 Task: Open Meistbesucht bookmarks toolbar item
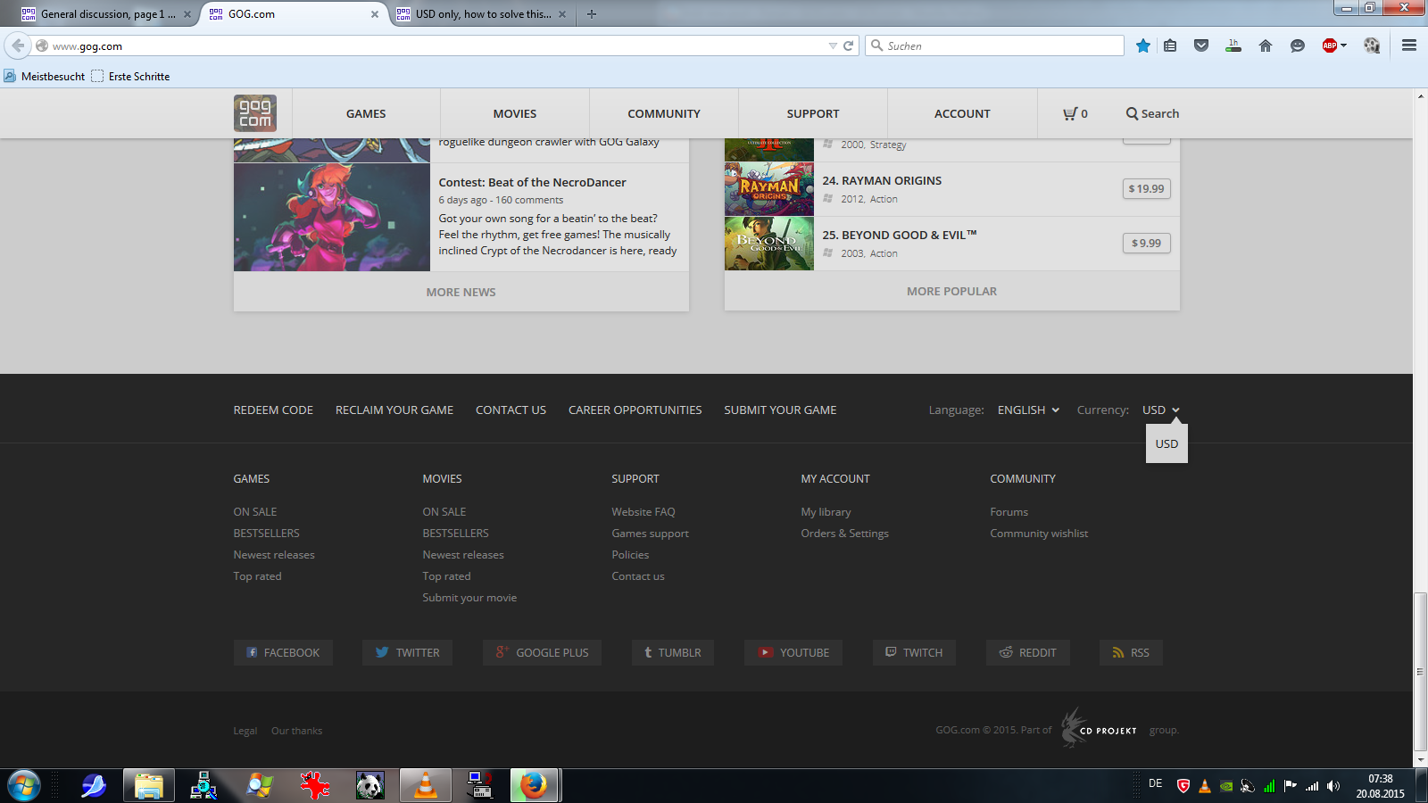(45, 76)
